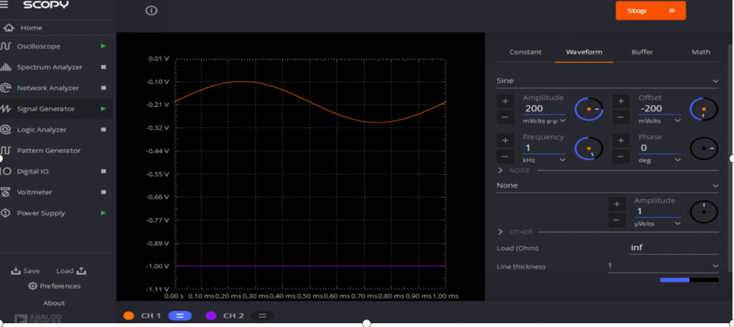This screenshot has height=327, width=734.
Task: Select the Pattern Generator icon
Action: (x=5, y=151)
